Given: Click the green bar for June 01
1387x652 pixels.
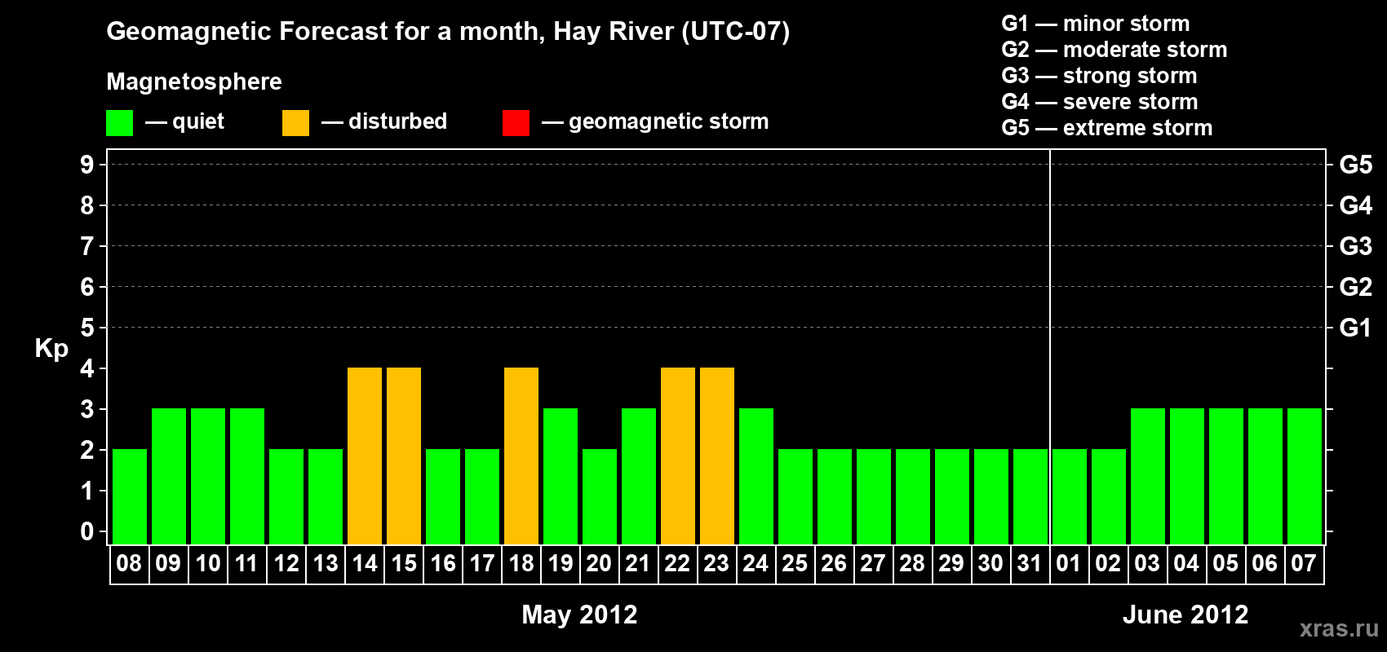Looking at the screenshot, I should tap(1070, 497).
